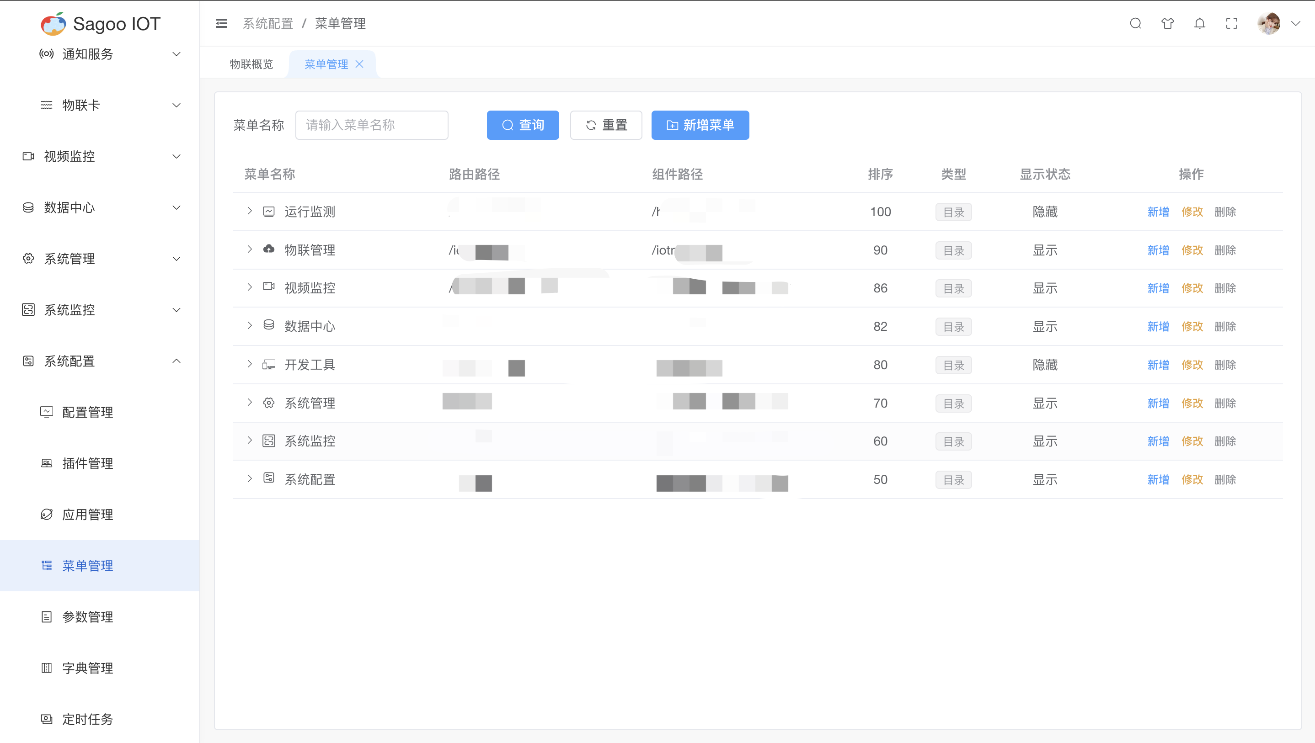Click the chart icon of 运行监测 row
The width and height of the screenshot is (1315, 743).
[268, 211]
